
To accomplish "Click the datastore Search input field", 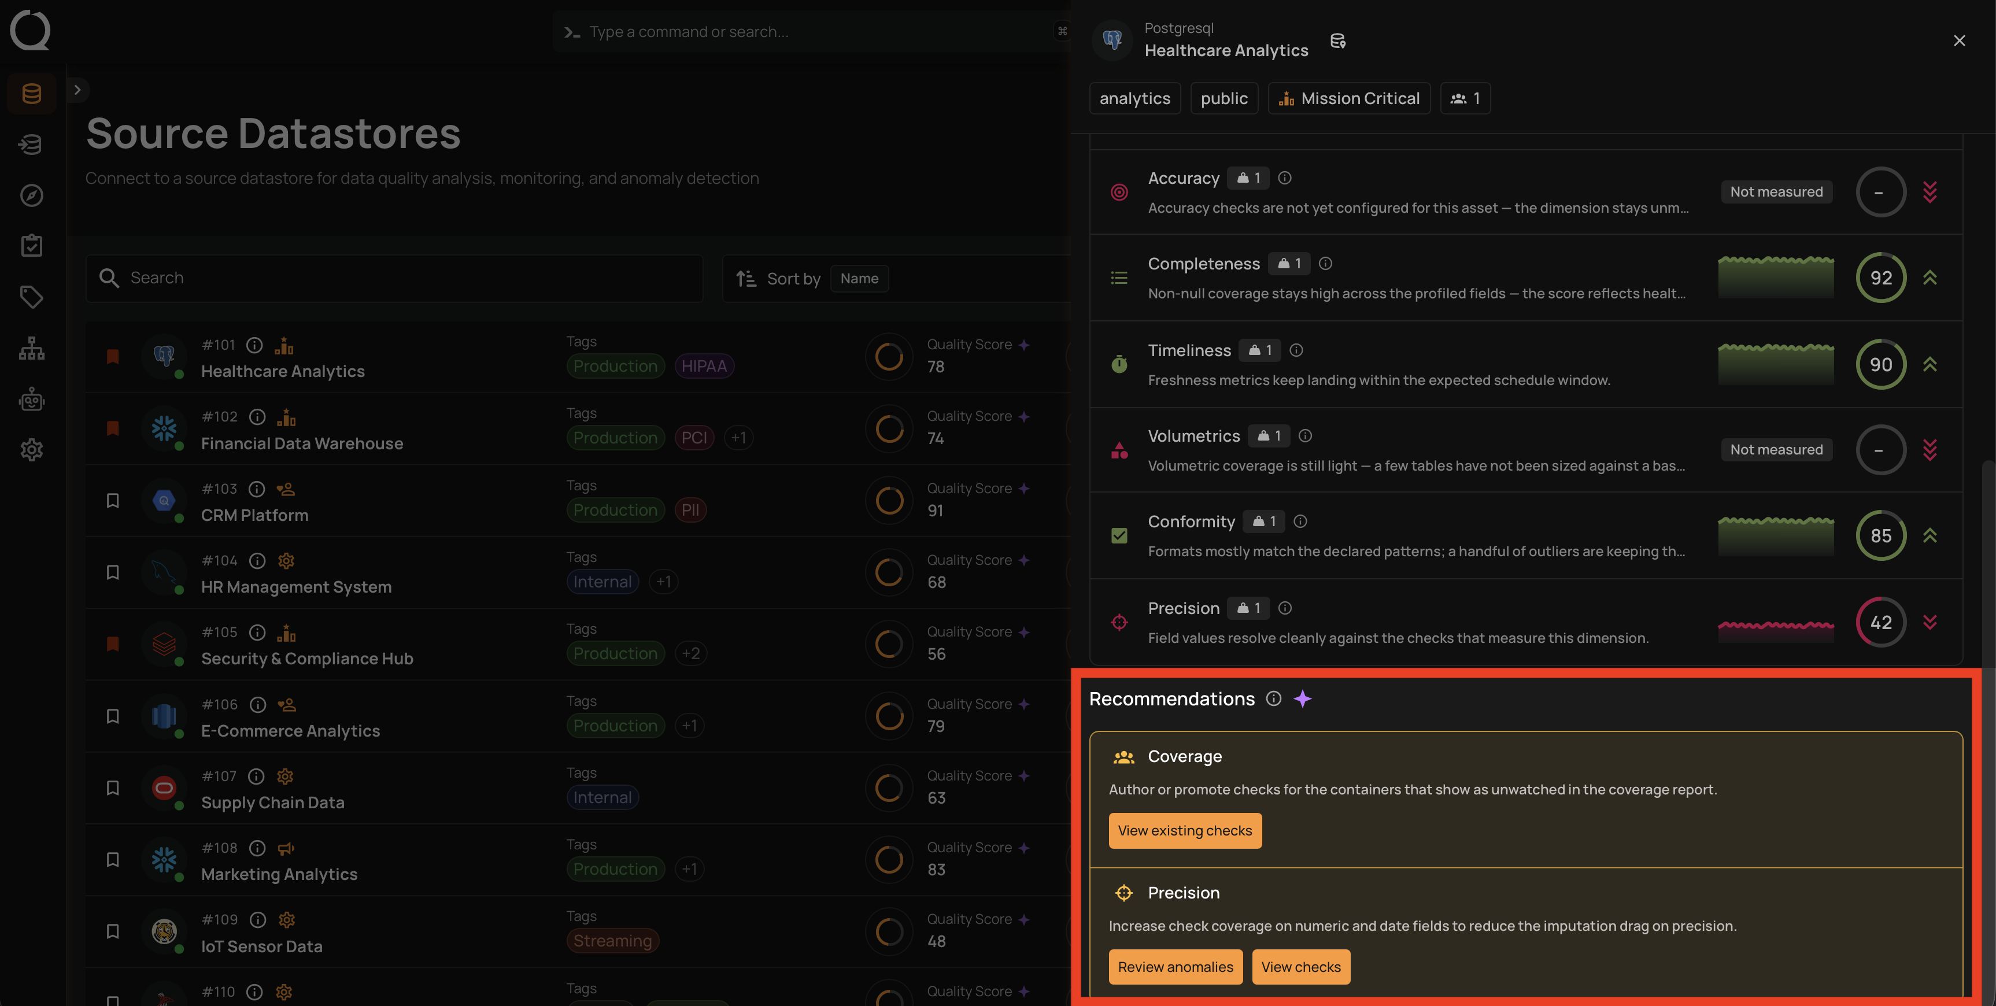I will click(394, 278).
